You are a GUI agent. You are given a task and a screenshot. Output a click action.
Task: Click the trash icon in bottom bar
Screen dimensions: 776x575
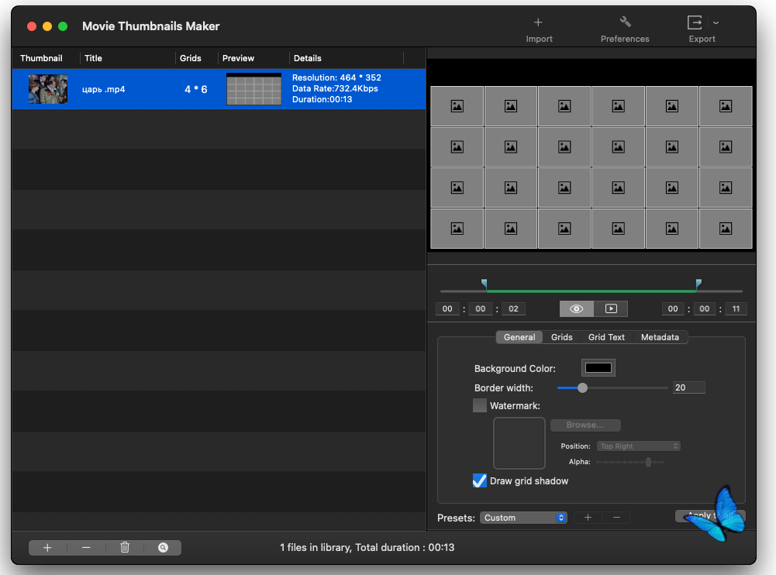[125, 548]
